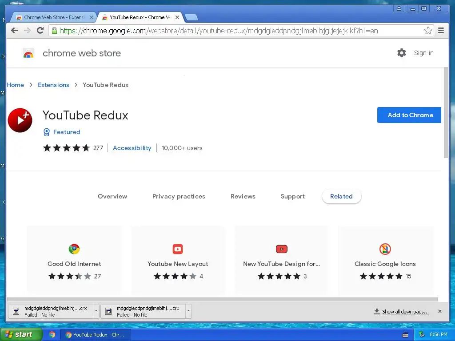
Task: Open the Privacy practices tab
Action: pos(179,196)
